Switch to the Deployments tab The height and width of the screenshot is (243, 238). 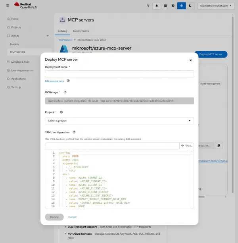(81, 31)
